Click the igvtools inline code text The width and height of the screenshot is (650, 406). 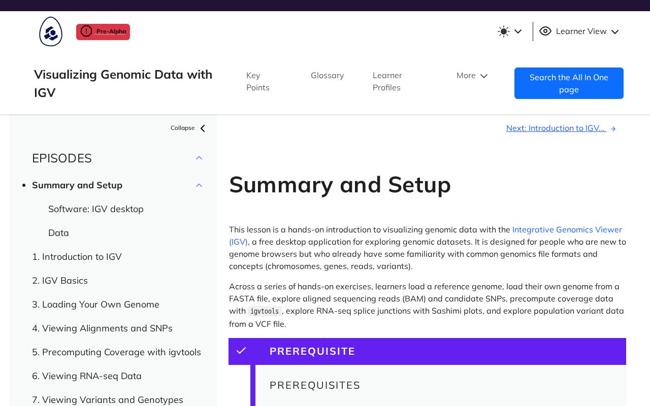click(265, 311)
